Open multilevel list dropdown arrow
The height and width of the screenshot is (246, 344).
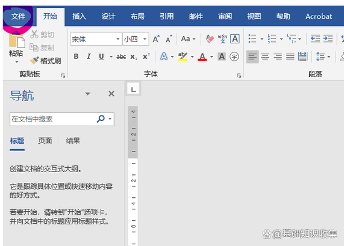point(299,39)
